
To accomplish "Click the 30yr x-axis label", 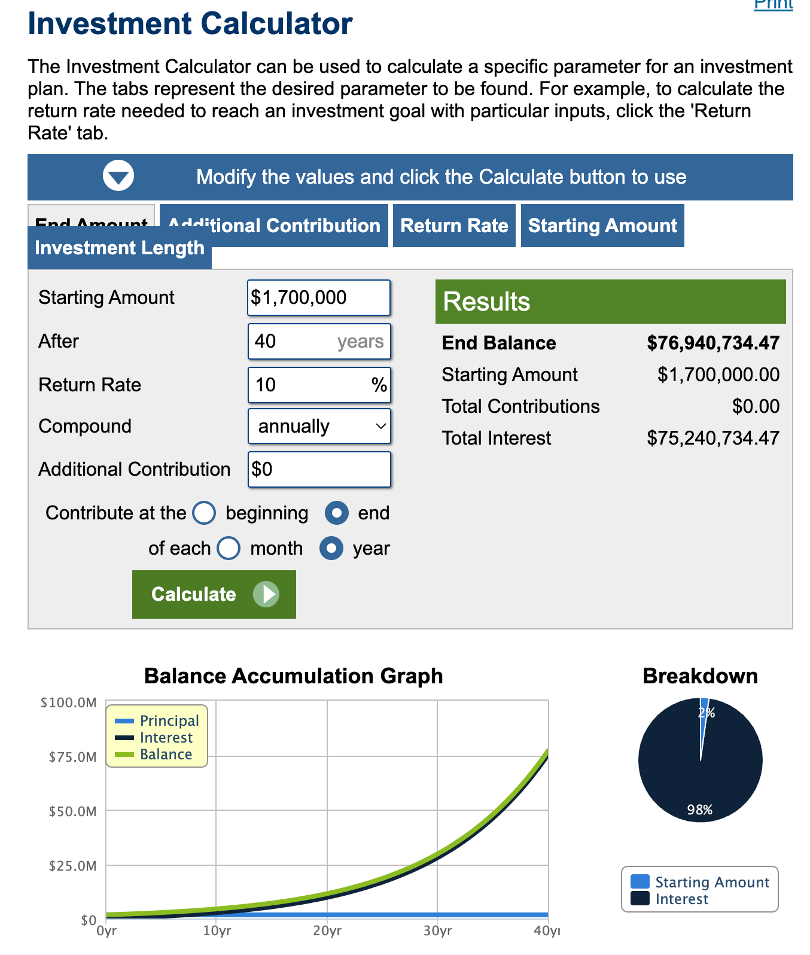I will pos(437,931).
